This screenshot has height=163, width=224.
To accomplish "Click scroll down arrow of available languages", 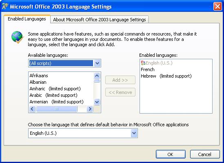I will [x=97, y=102].
